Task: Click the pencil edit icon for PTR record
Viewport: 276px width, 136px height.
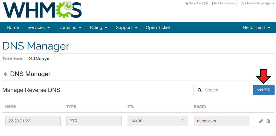Action: click(261, 121)
